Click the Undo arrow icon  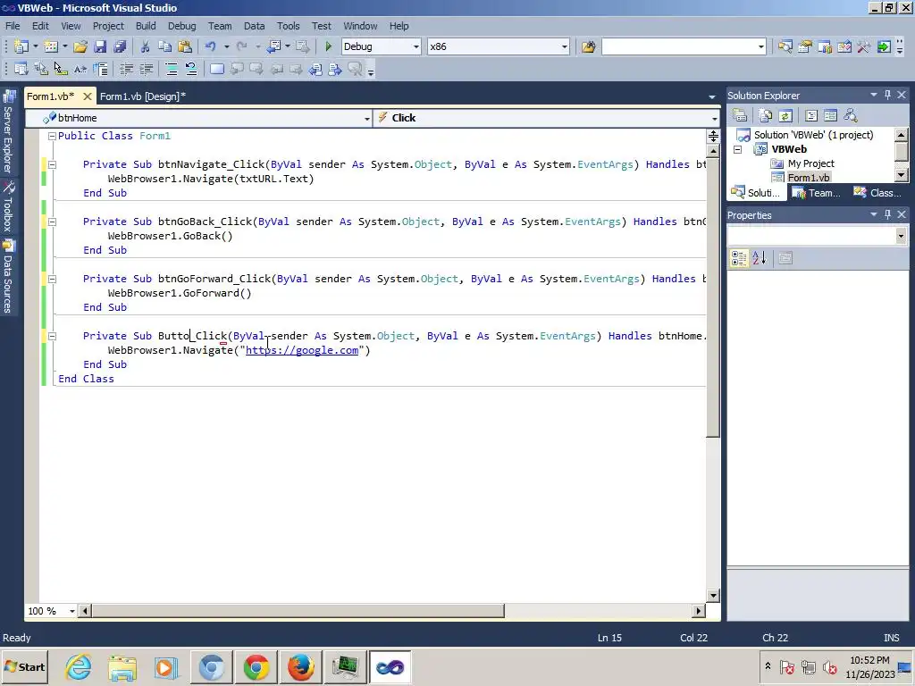(x=211, y=46)
